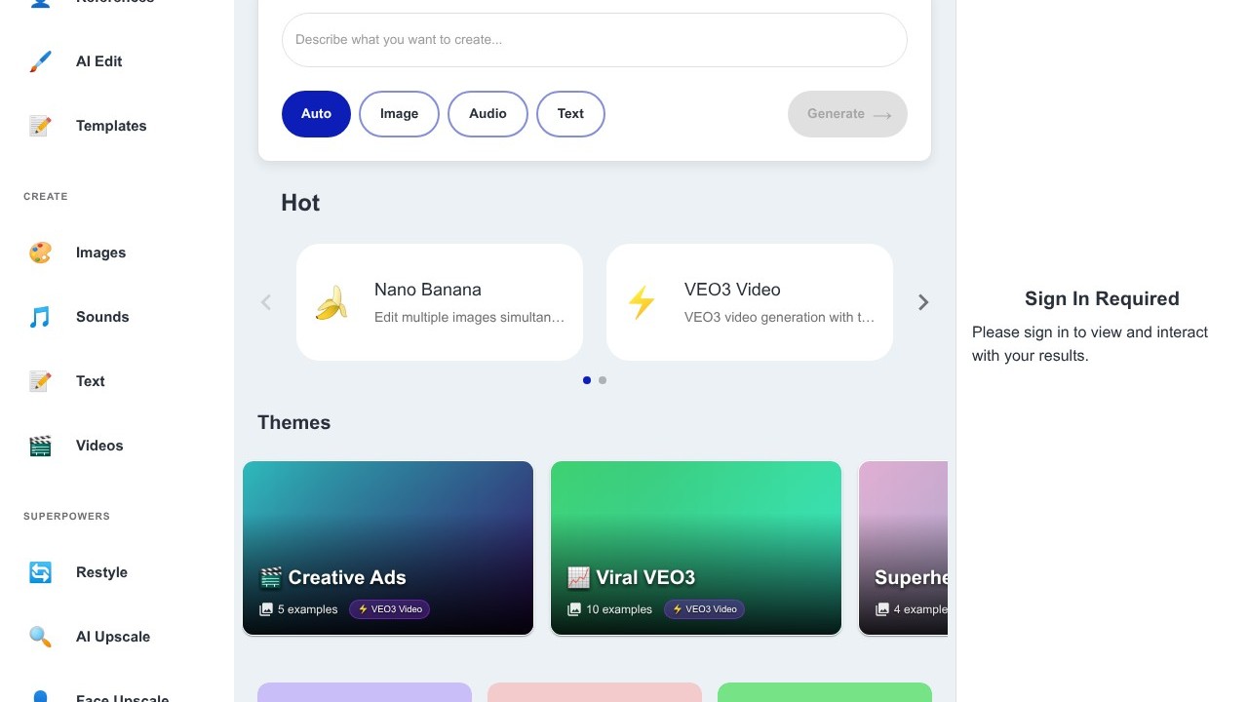
Task: Choose the Restyle arrows icon
Action: point(40,572)
